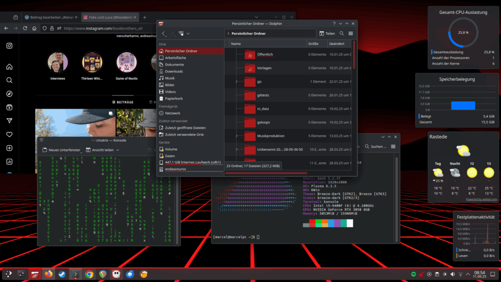Click the Teilen split-view button in Dolphin
Viewport: 501px width, 282px height.
click(x=327, y=33)
